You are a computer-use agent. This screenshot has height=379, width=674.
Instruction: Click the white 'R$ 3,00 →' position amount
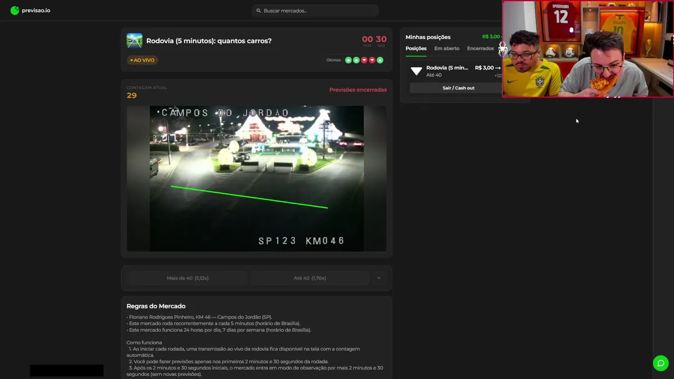(488, 68)
